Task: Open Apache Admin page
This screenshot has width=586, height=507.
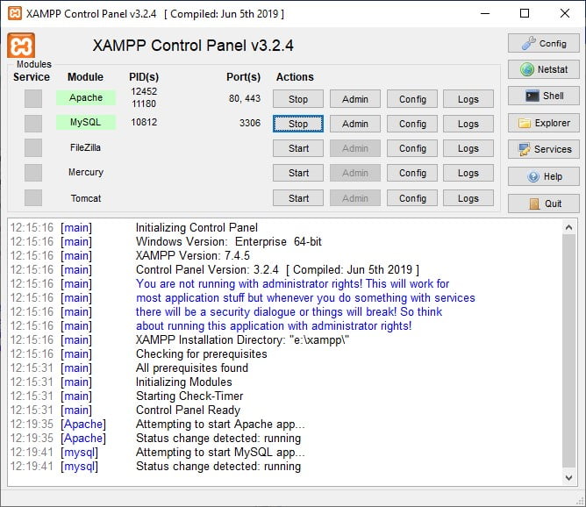Action: click(355, 99)
